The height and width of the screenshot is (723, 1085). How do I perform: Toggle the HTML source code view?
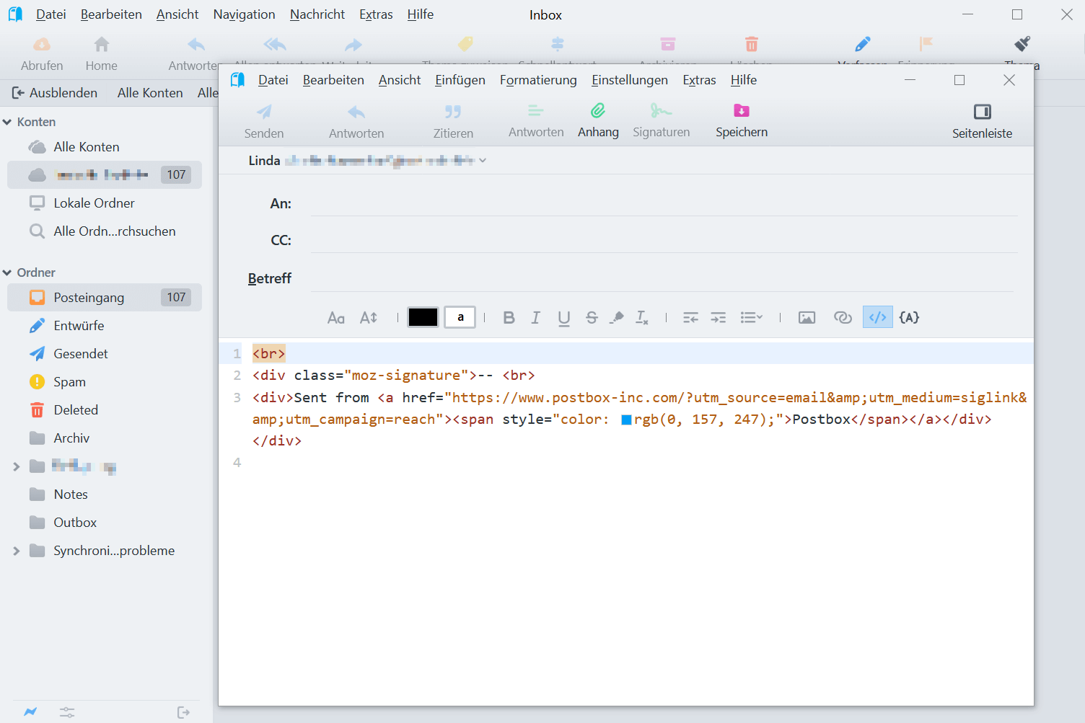[877, 317]
